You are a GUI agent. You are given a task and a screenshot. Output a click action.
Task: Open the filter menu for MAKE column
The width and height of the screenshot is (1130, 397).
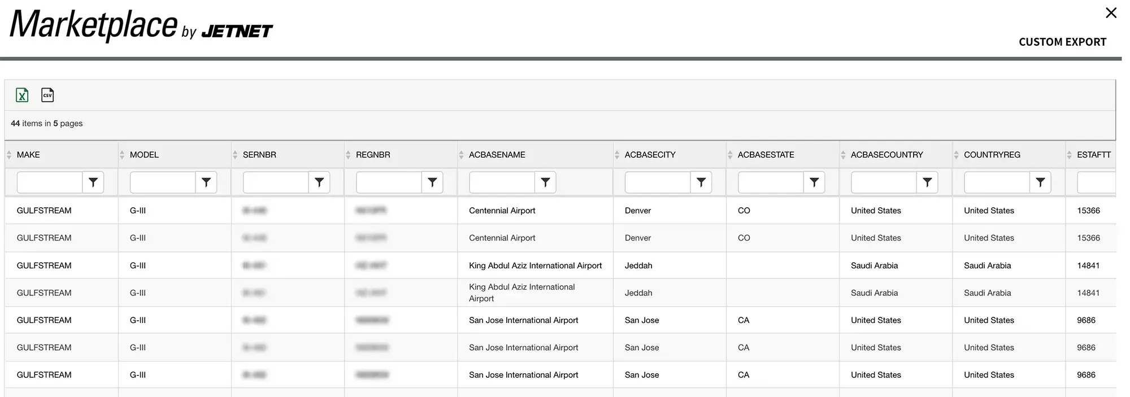click(x=93, y=182)
